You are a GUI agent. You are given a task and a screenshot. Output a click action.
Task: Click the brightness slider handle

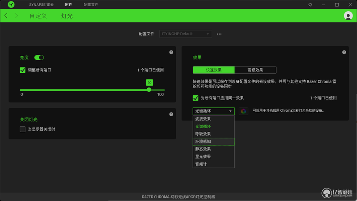point(149,90)
